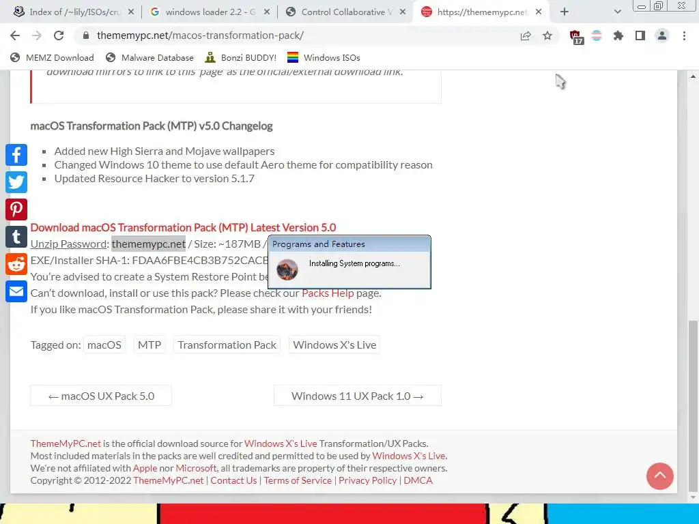Select the Windows X's Live tag
Image resolution: width=699 pixels, height=524 pixels.
(x=334, y=345)
